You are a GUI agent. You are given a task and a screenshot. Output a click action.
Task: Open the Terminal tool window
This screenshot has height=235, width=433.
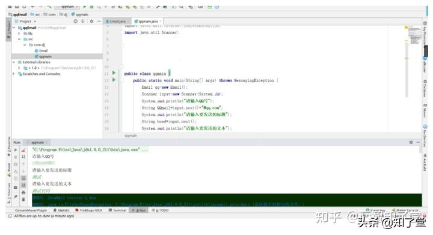[117, 210]
